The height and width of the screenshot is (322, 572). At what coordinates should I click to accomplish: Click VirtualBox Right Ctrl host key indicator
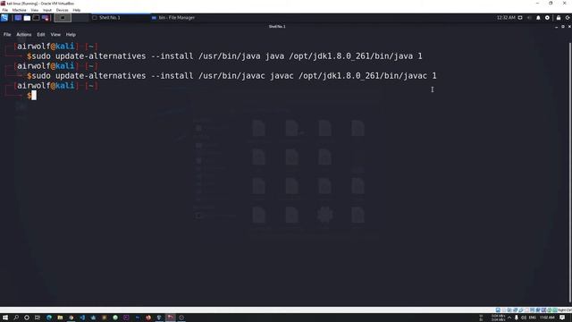click(x=565, y=310)
